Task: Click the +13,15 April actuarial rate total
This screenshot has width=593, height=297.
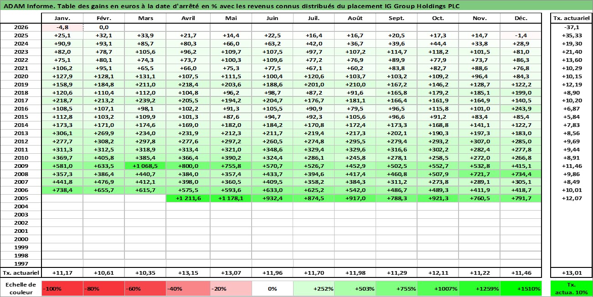Action: [x=188, y=273]
